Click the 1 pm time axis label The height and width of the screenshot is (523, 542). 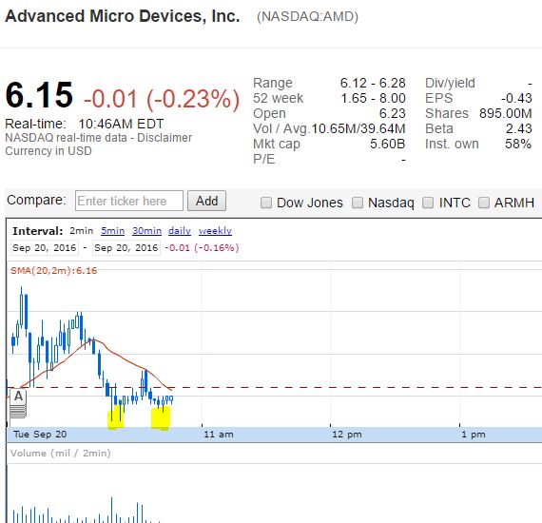pyautogui.click(x=474, y=435)
